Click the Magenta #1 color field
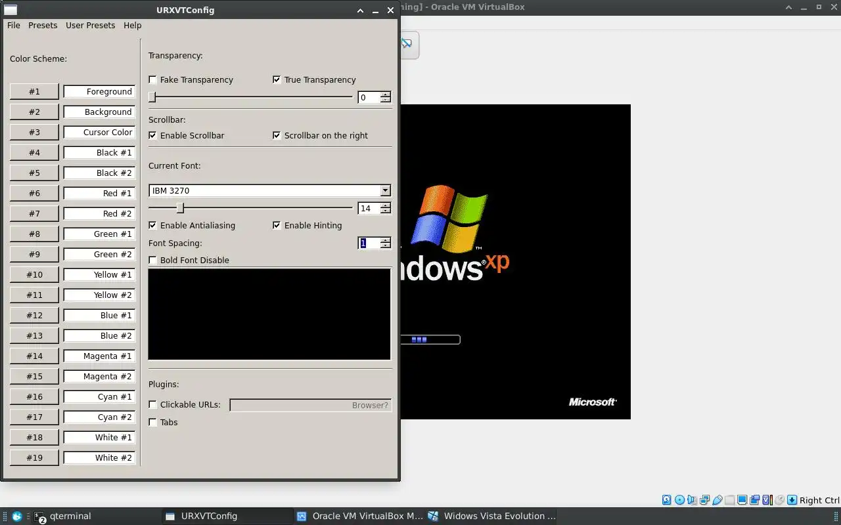The height and width of the screenshot is (525, 841). coord(99,356)
